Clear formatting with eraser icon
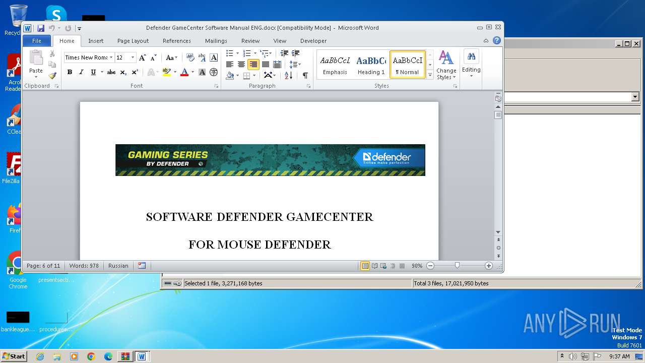 click(x=190, y=57)
